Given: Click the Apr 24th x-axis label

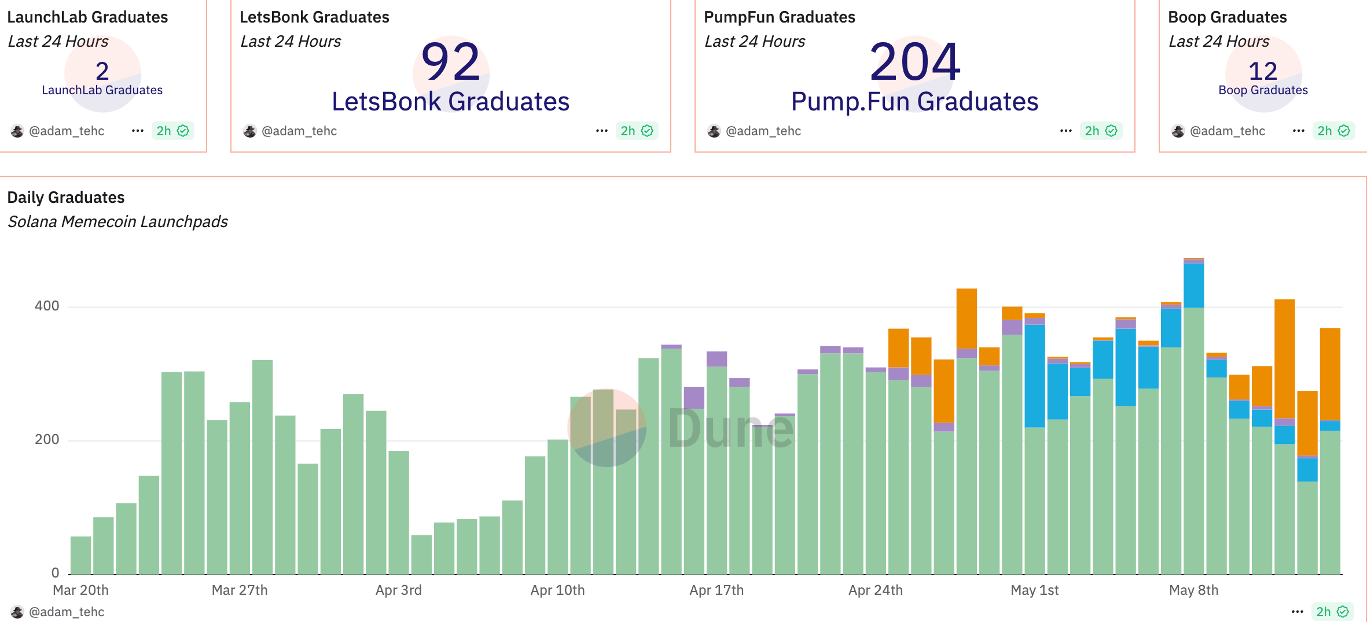Looking at the screenshot, I should [x=875, y=590].
